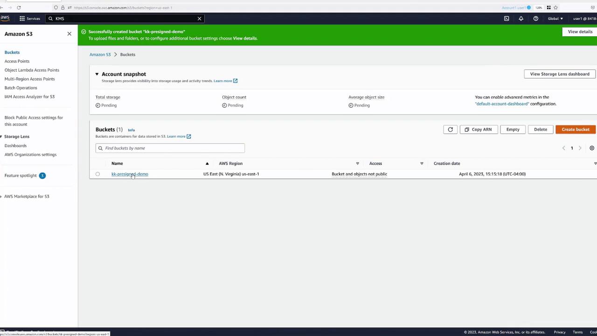597x336 pixels.
Task: Go back in the browser
Action: point(2,7)
